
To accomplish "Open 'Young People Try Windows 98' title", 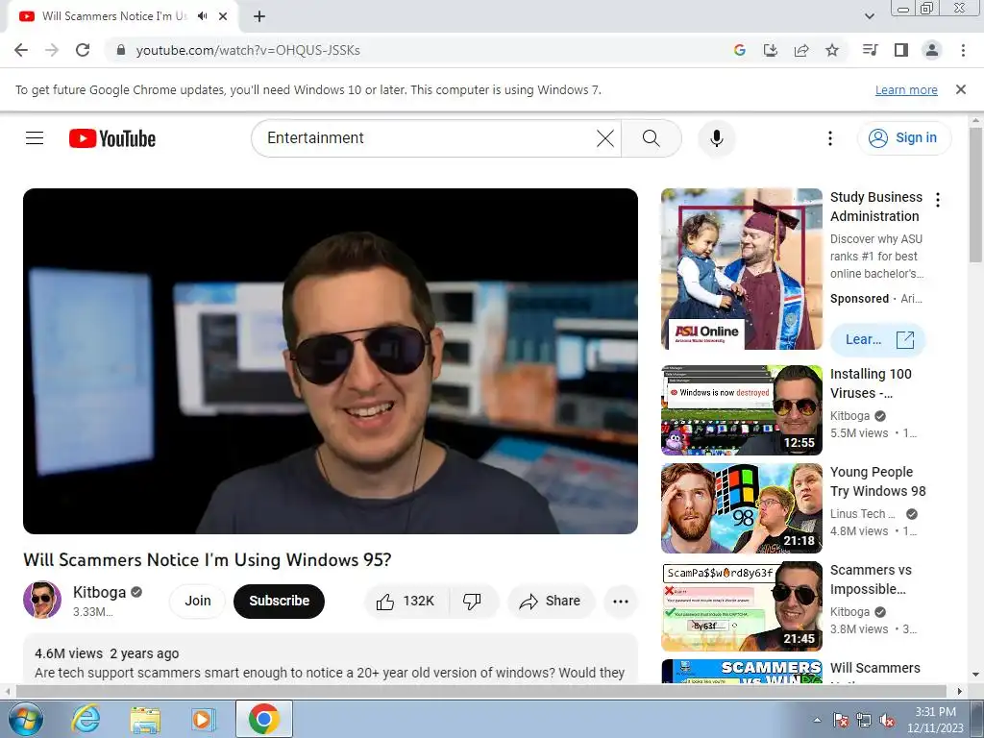I will pyautogui.click(x=878, y=481).
